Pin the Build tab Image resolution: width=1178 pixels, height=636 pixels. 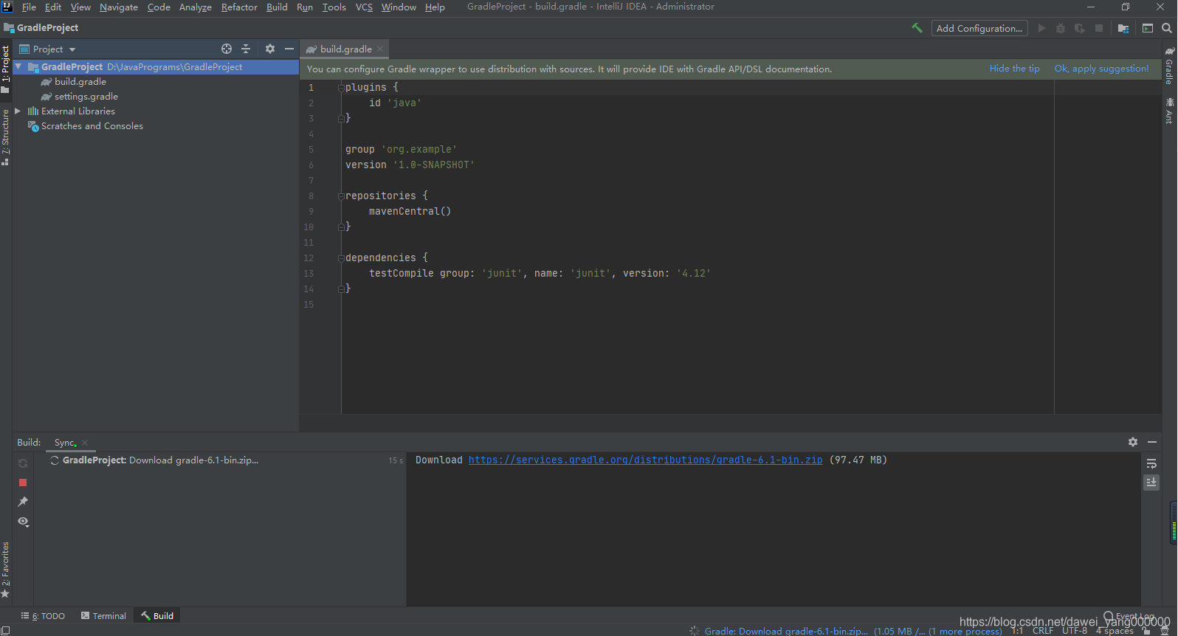23,502
